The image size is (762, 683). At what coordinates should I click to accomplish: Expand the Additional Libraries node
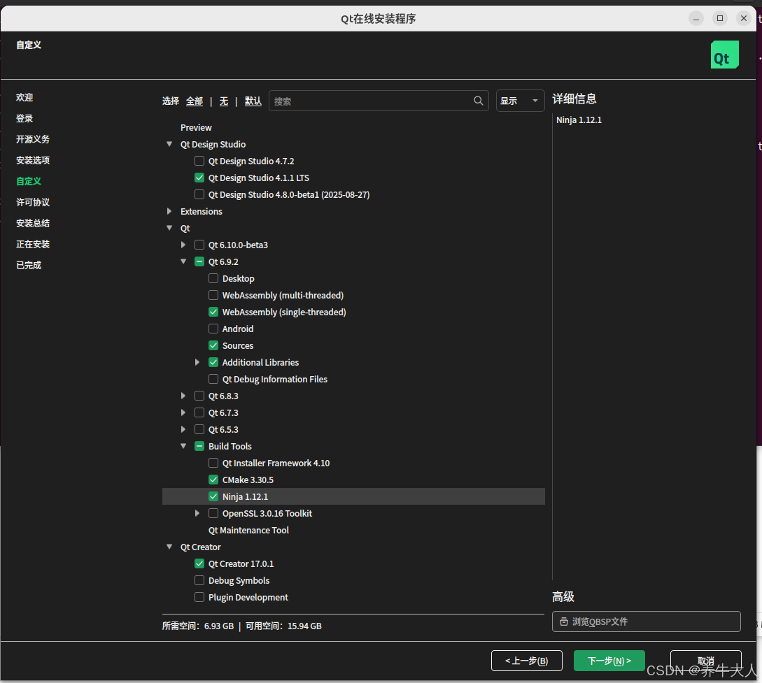197,362
